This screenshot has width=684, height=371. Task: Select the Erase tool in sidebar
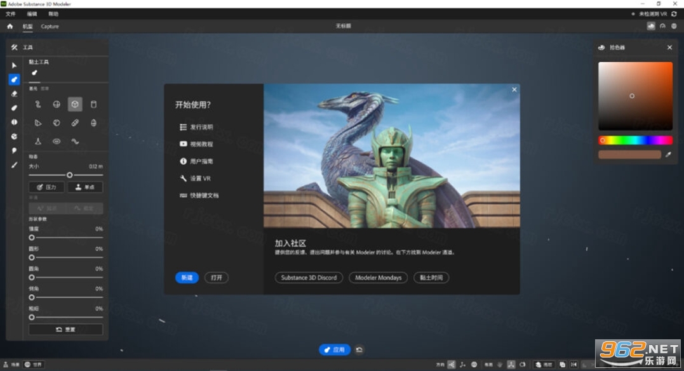coord(14,94)
